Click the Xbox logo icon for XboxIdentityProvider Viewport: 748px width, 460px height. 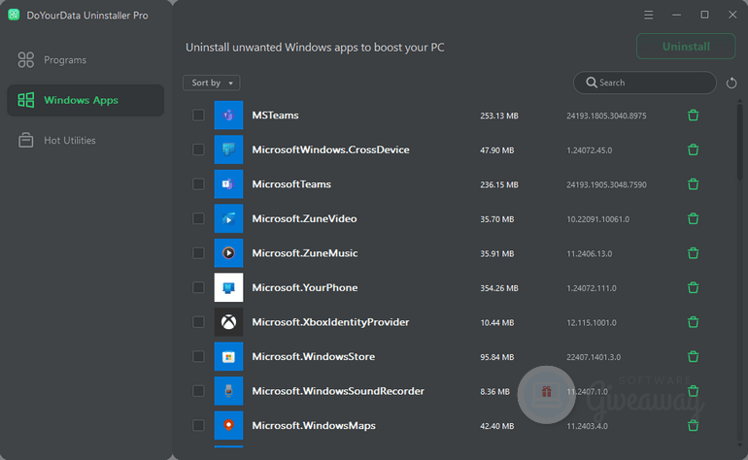[228, 322]
